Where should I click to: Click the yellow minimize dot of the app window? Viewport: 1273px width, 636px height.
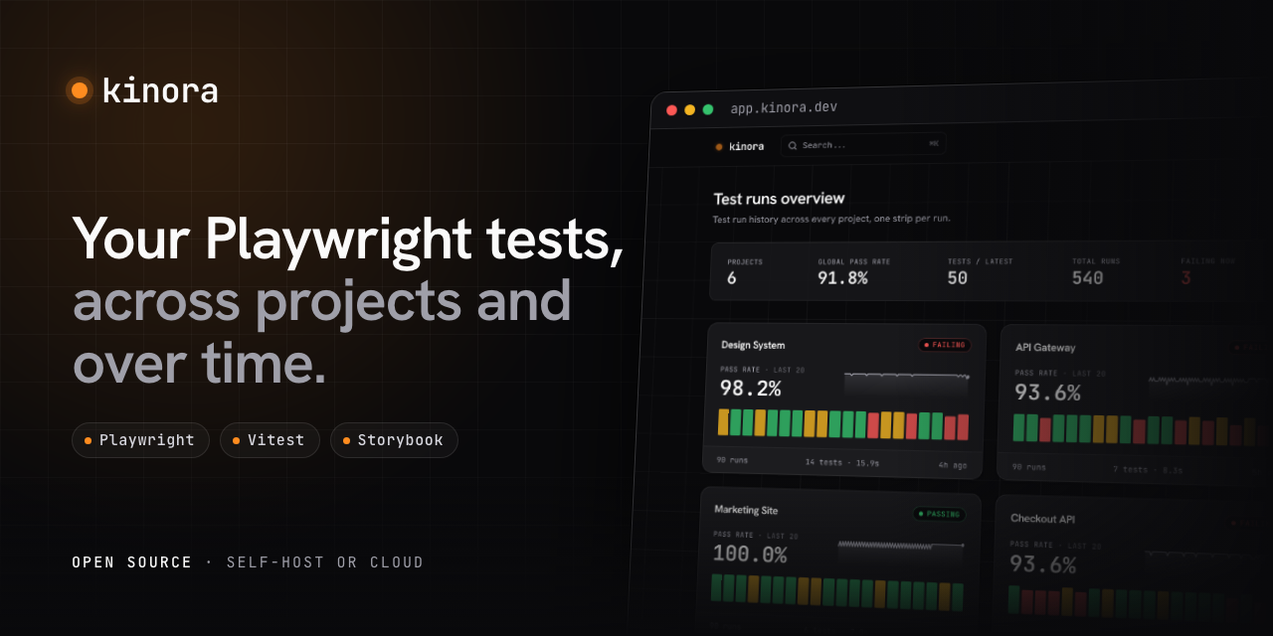689,109
